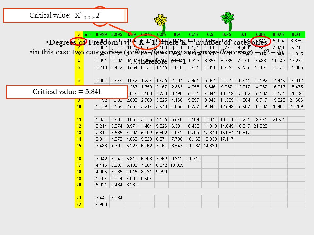Click the cell containing 8.034
The image size is (314, 235).
pos(116,198)
